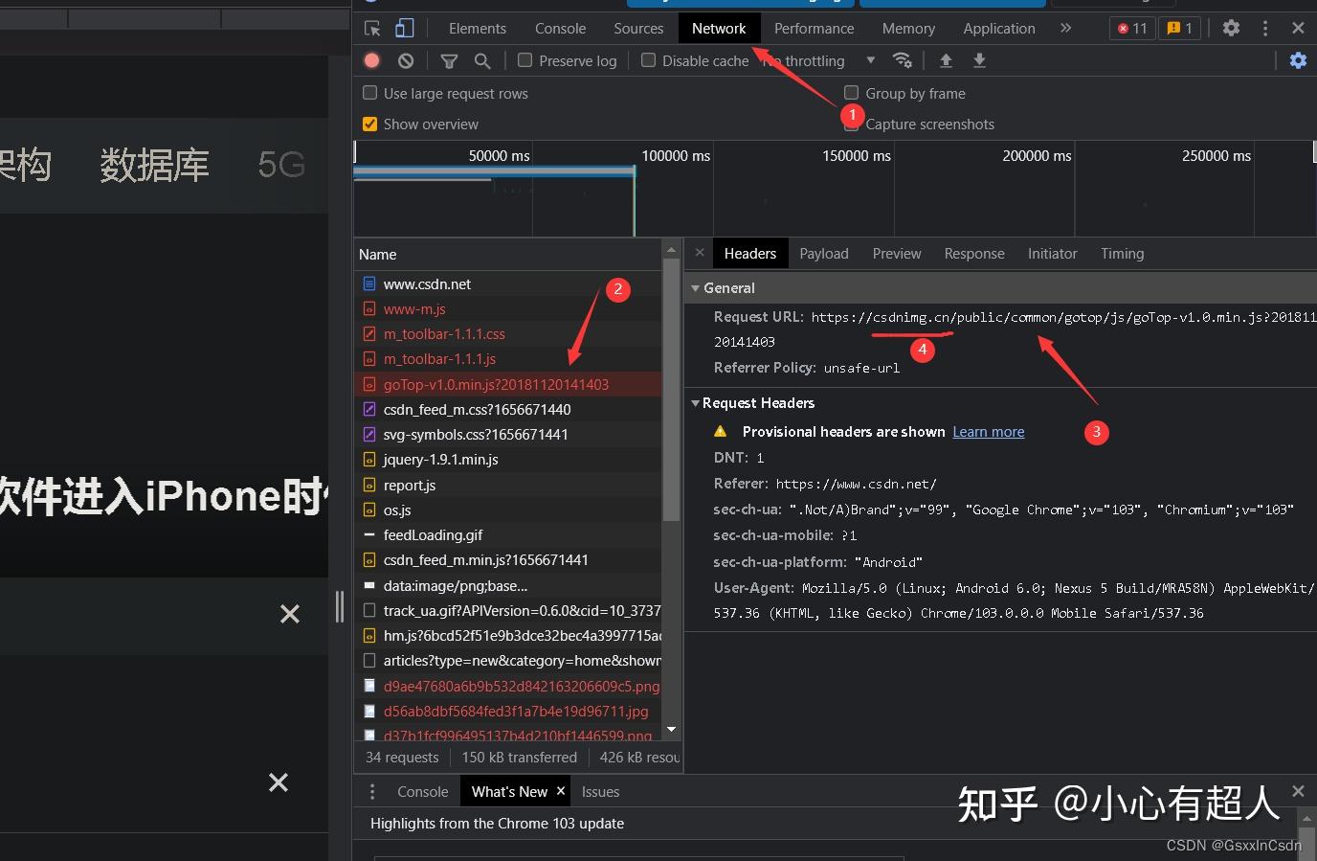Enable the Preserve log checkbox
The width and height of the screenshot is (1317, 861).
525,60
